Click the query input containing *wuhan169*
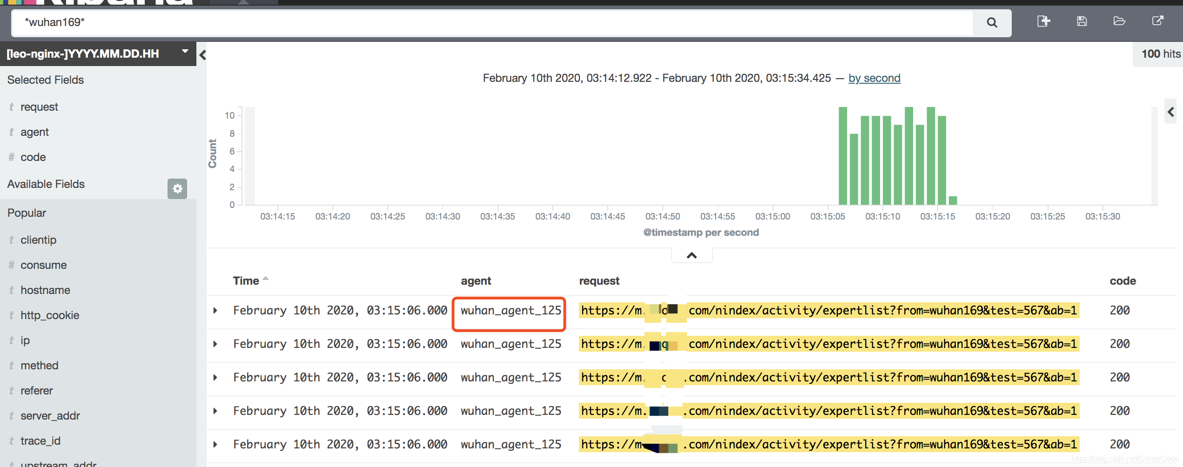1183x467 pixels. pos(491,22)
